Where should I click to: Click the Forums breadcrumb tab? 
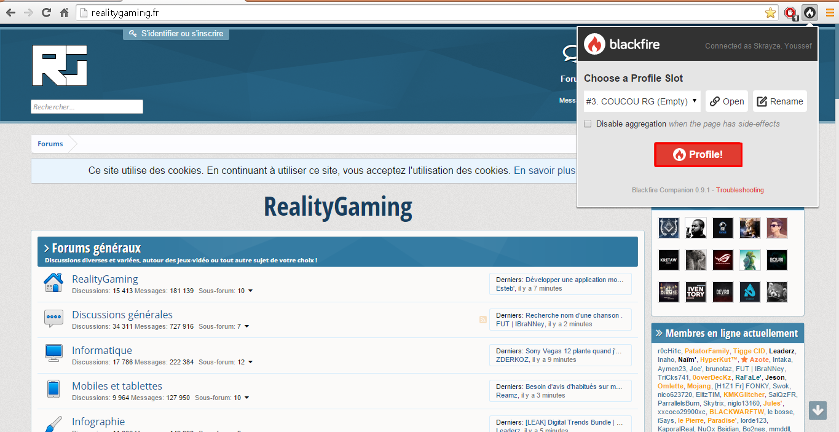click(x=50, y=144)
